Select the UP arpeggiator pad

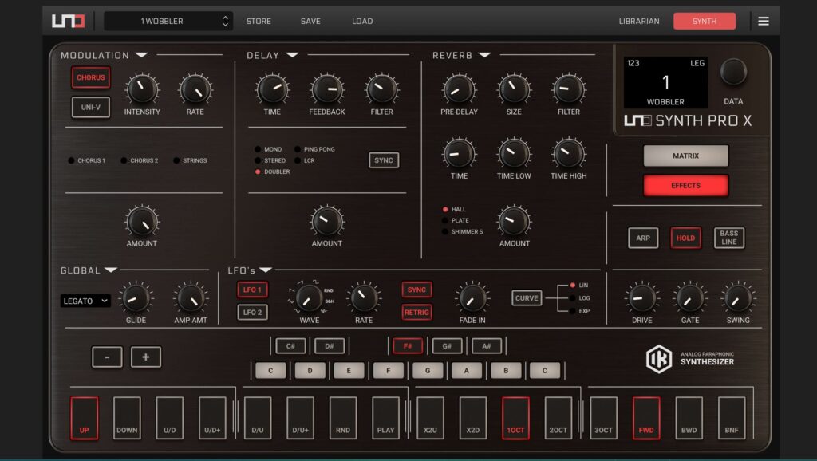[84, 418]
